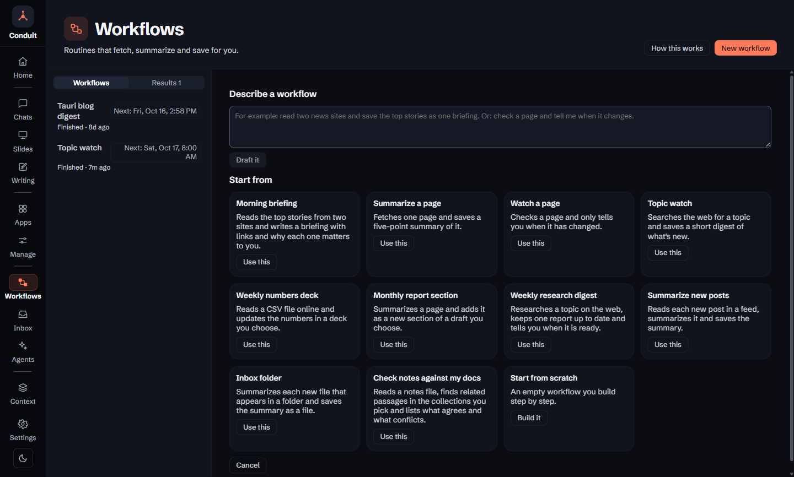This screenshot has height=477, width=794.
Task: Open the Inbox section
Action: (23, 321)
